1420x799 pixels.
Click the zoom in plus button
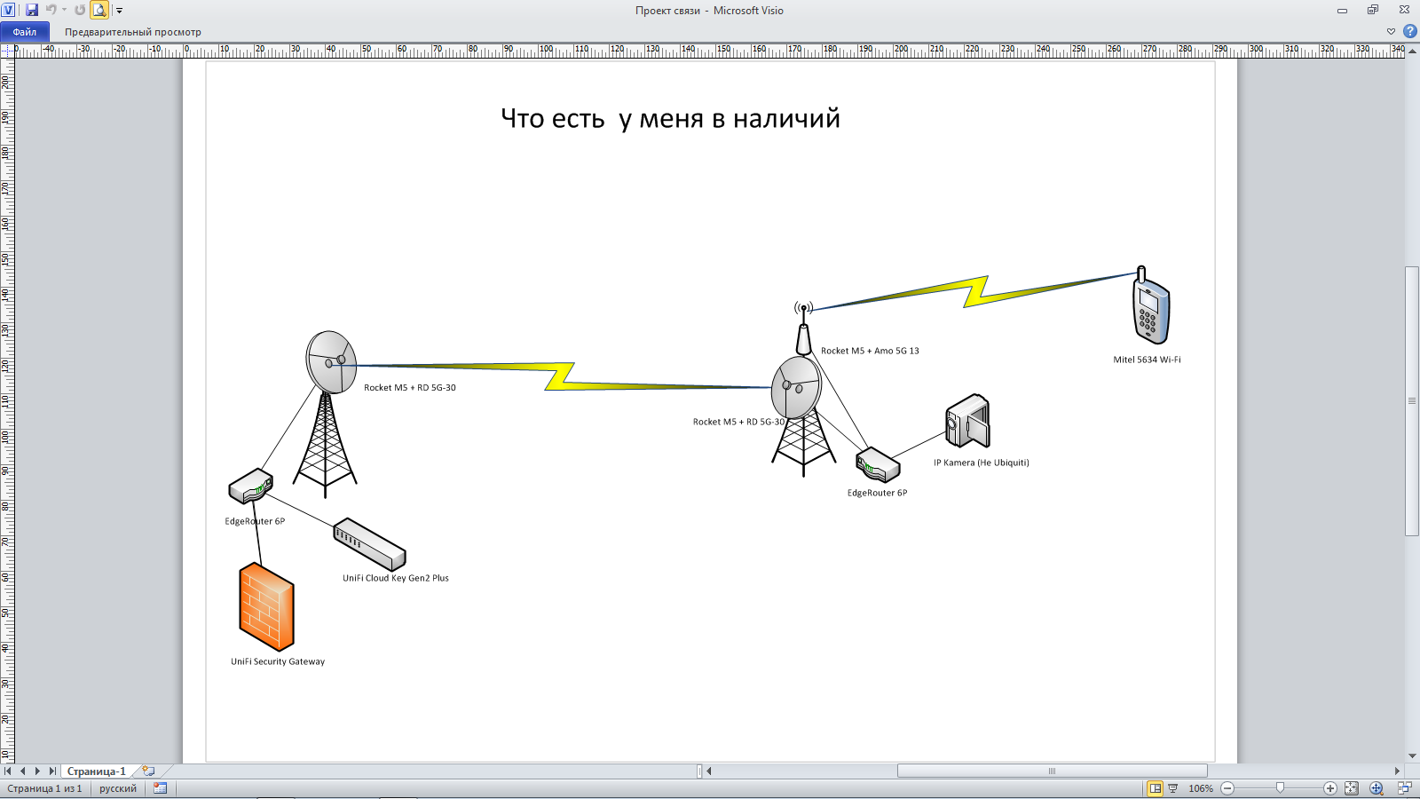click(1330, 788)
